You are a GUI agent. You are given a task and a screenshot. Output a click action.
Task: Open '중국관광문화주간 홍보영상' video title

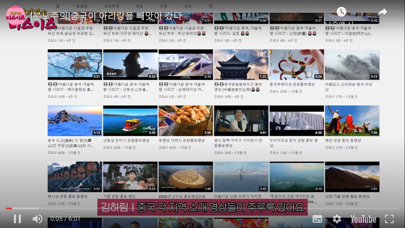coord(239,87)
